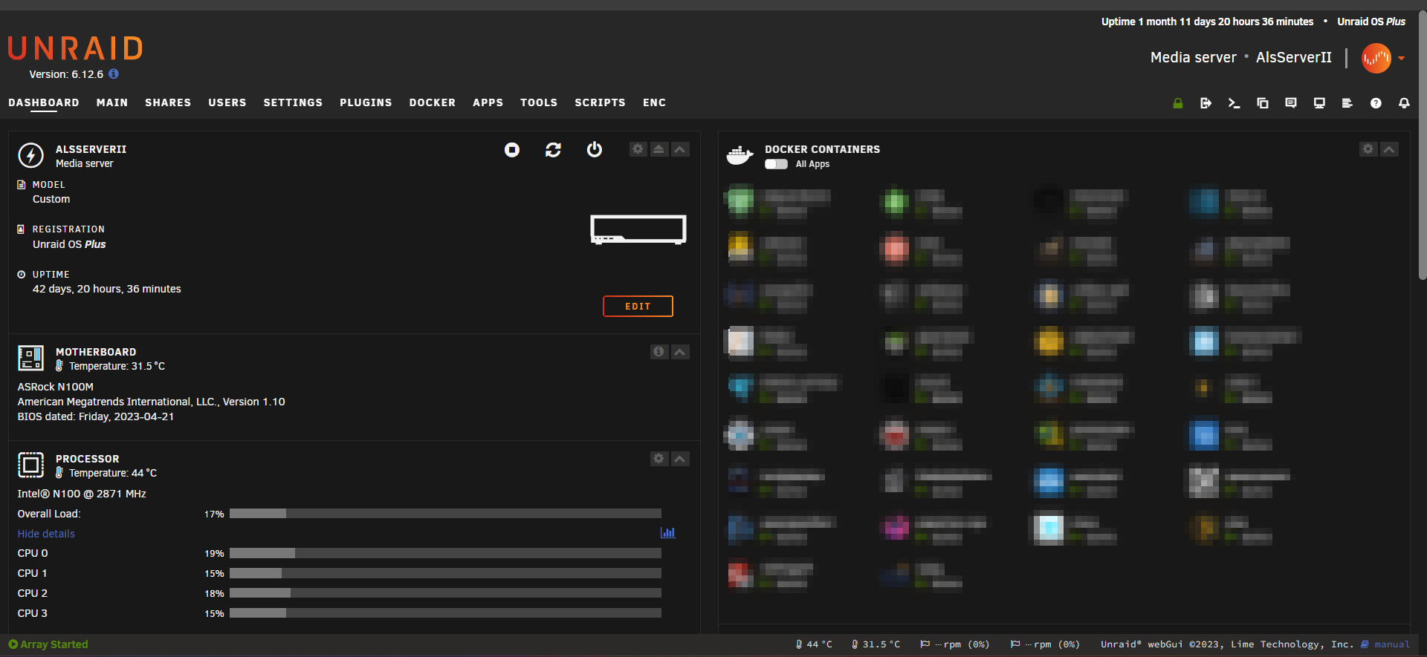The width and height of the screenshot is (1427, 657).
Task: Go to the Main tab
Action: (x=112, y=102)
